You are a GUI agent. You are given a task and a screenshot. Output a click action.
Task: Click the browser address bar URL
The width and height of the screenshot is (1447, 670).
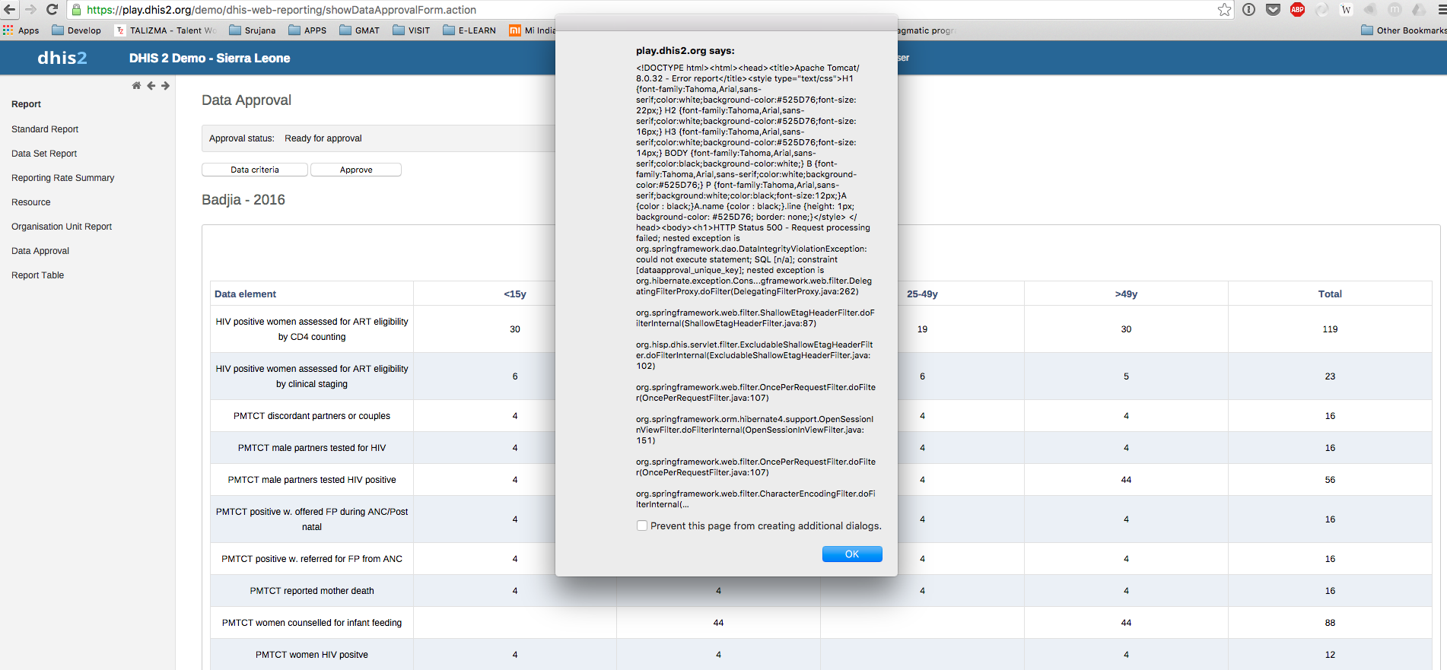pyautogui.click(x=281, y=10)
